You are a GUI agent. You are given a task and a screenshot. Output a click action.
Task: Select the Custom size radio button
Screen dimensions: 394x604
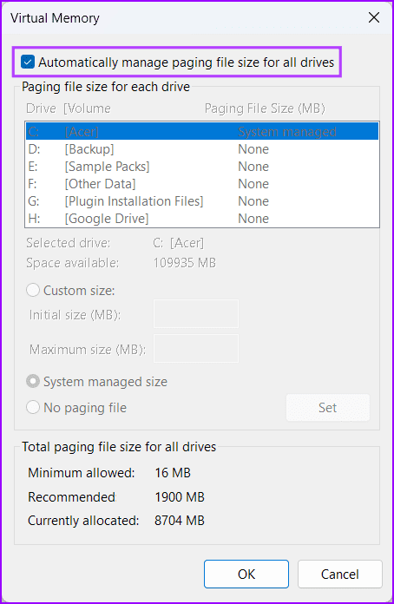pyautogui.click(x=33, y=291)
